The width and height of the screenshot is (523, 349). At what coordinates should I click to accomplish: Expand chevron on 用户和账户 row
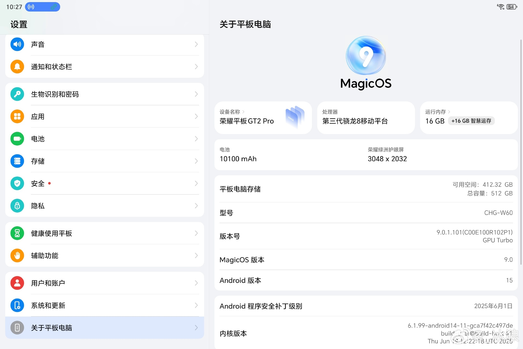[x=196, y=283]
